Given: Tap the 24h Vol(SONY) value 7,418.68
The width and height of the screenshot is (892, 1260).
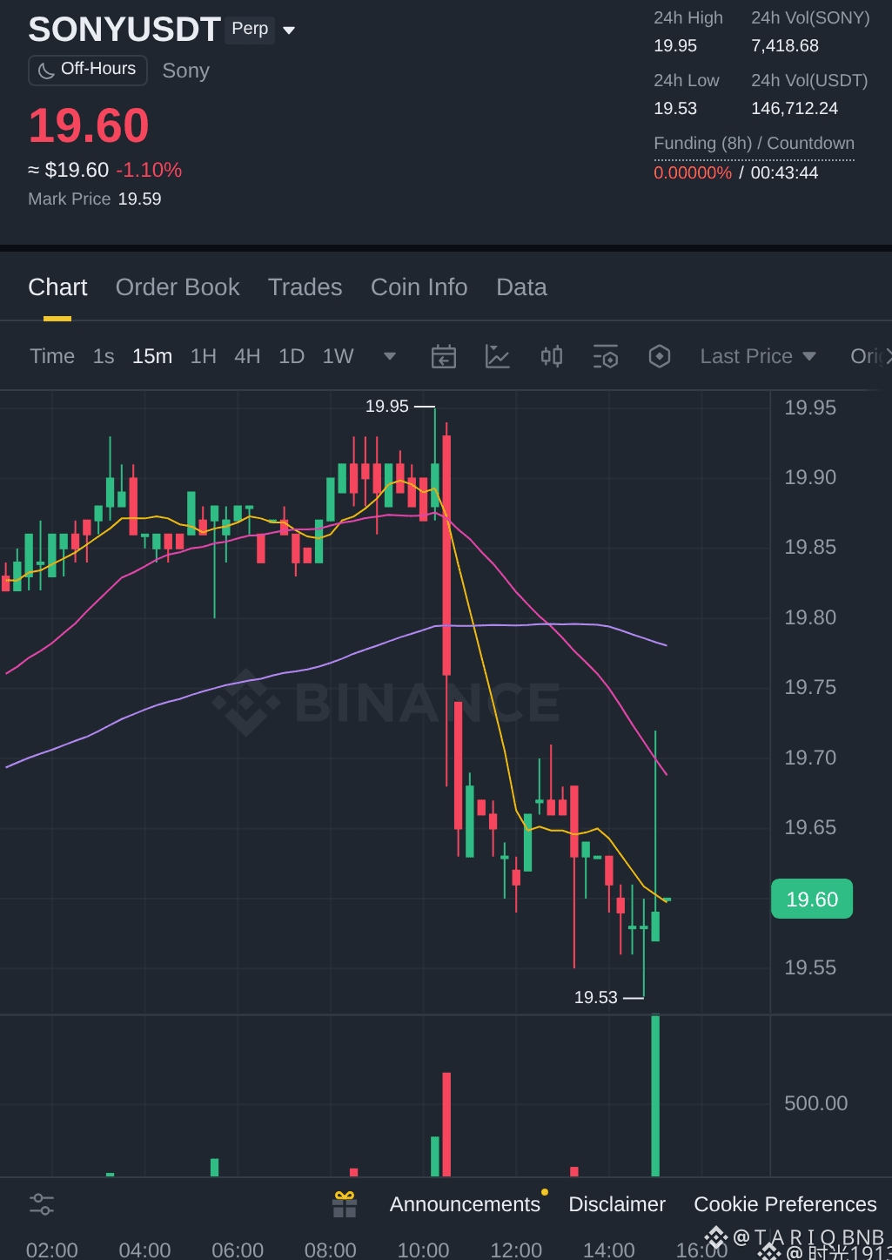Looking at the screenshot, I should click(x=785, y=46).
